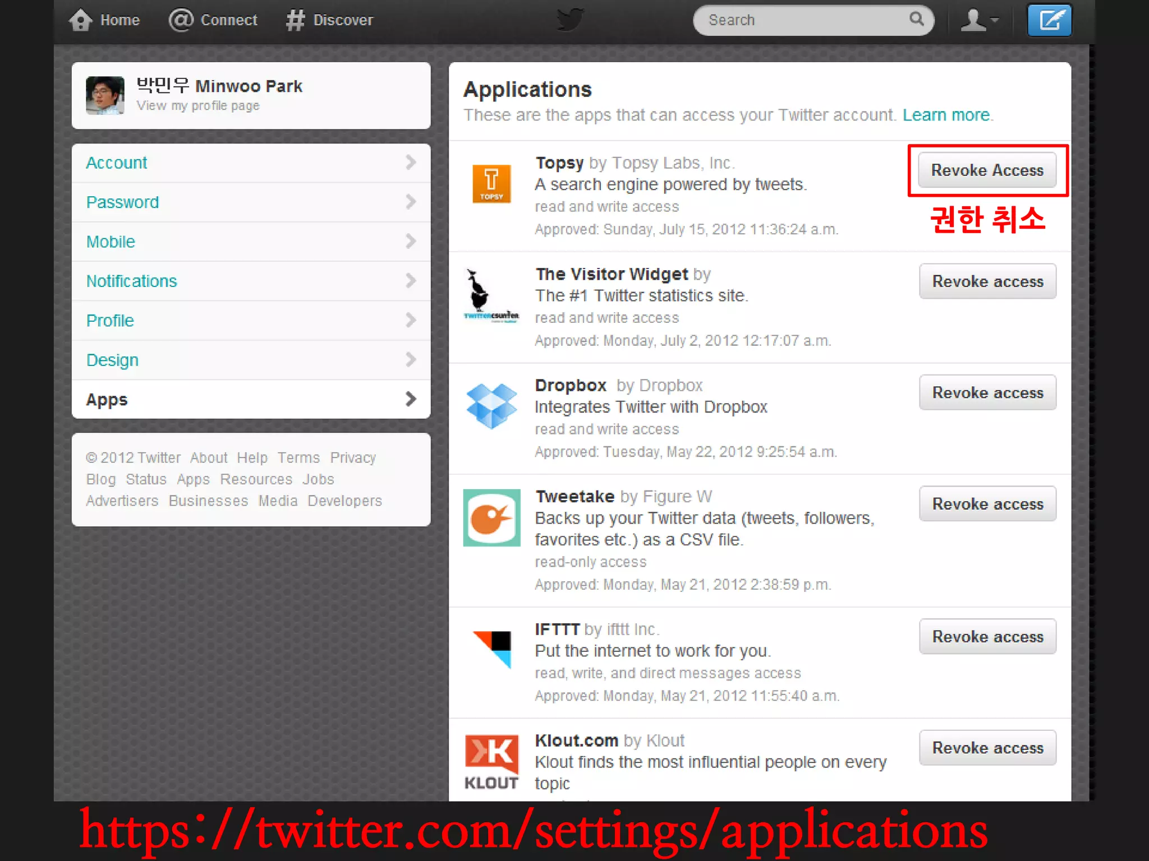Click the Status footer link
Viewport: 1149px width, 861px height.
146,479
